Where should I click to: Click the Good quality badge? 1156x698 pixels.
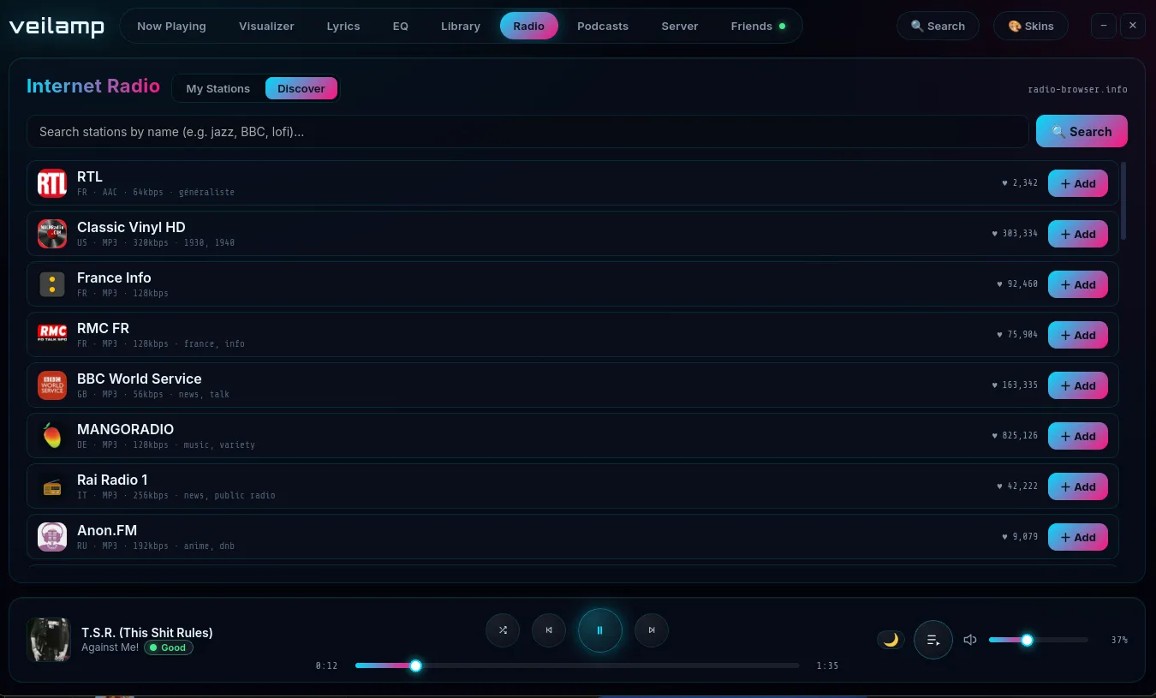tap(169, 647)
